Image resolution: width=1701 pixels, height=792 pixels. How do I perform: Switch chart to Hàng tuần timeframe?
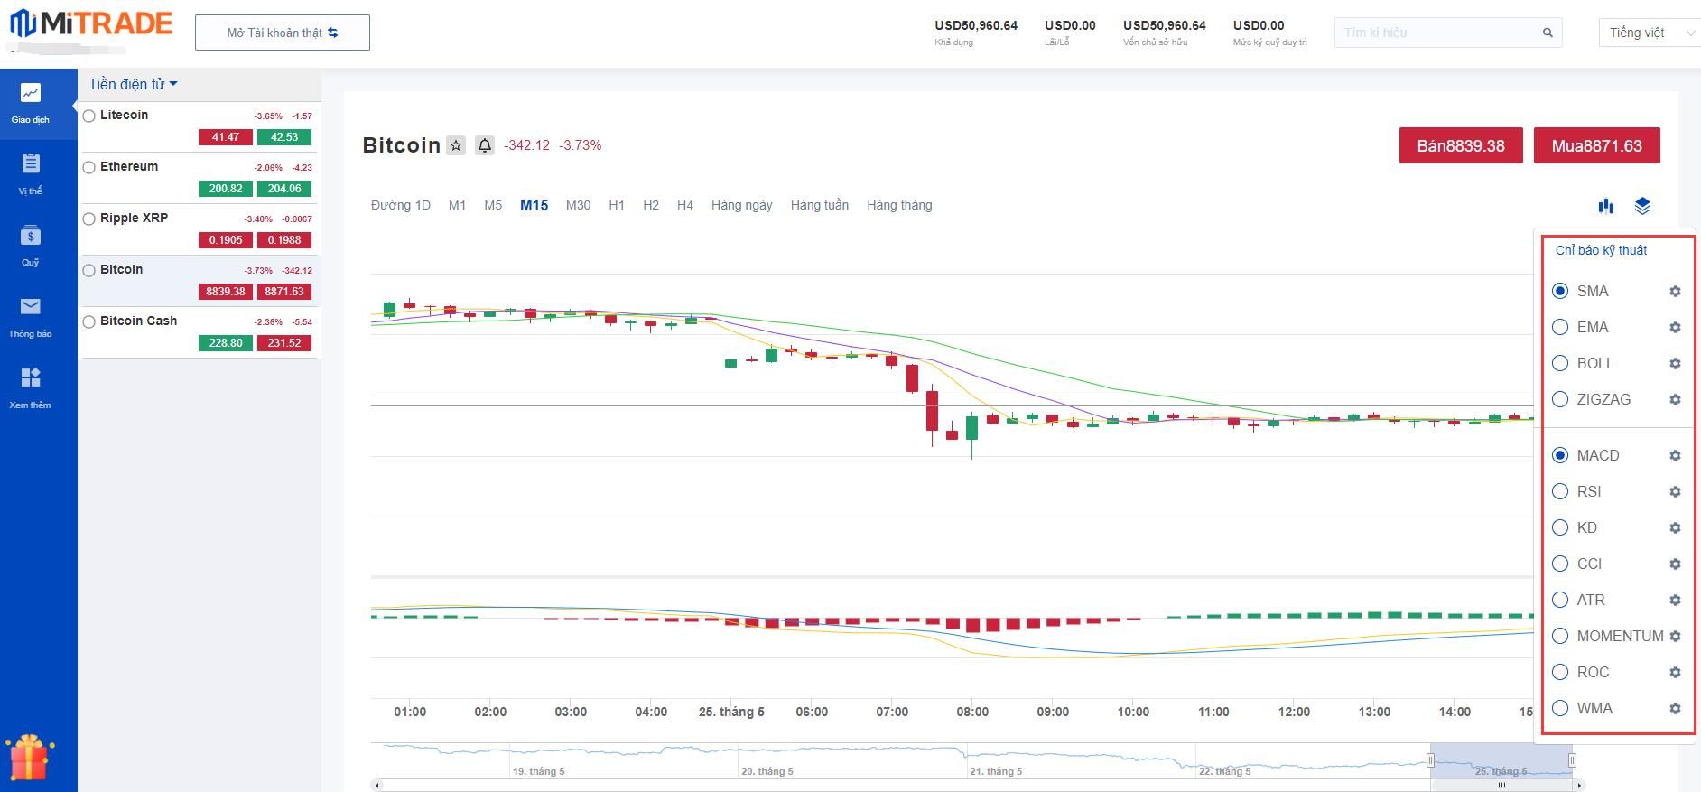[x=820, y=205]
